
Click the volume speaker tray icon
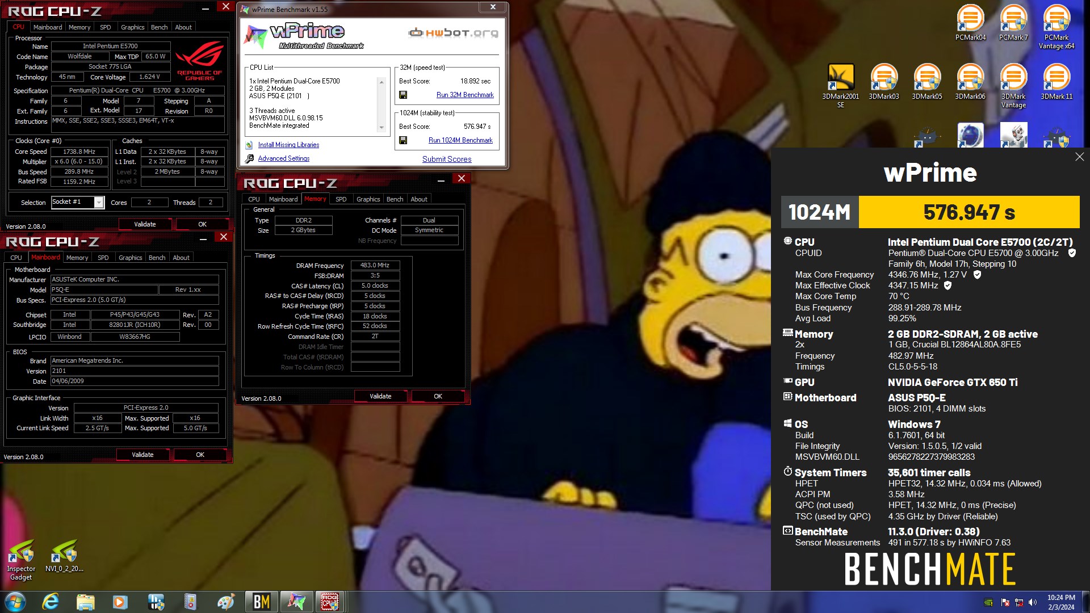point(1033,602)
